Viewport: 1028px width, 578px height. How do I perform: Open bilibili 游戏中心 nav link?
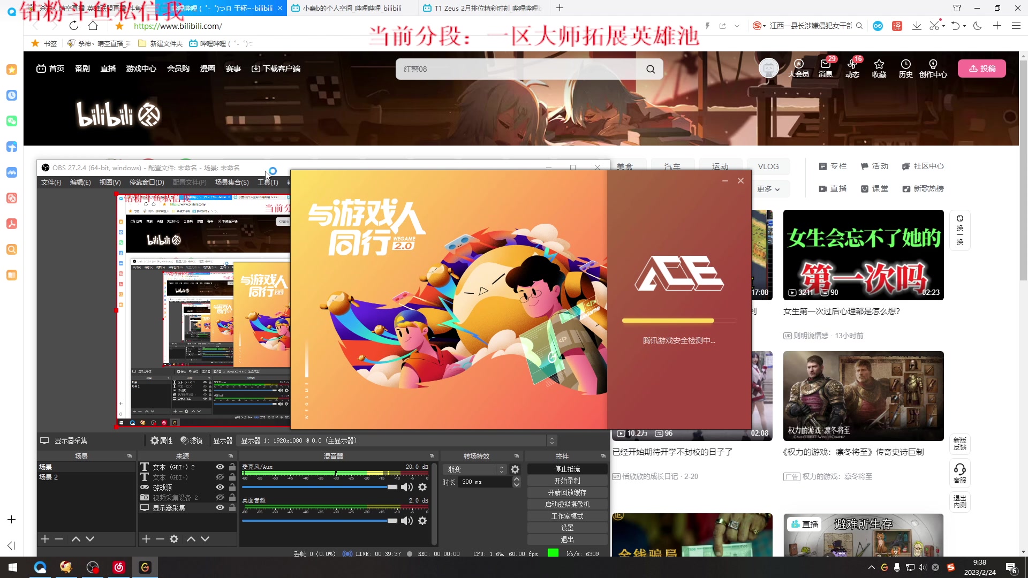click(x=141, y=69)
